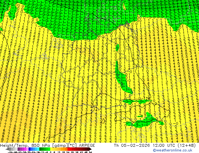Click the '(12+48)' forecast offset text

pyautogui.click(x=187, y=146)
